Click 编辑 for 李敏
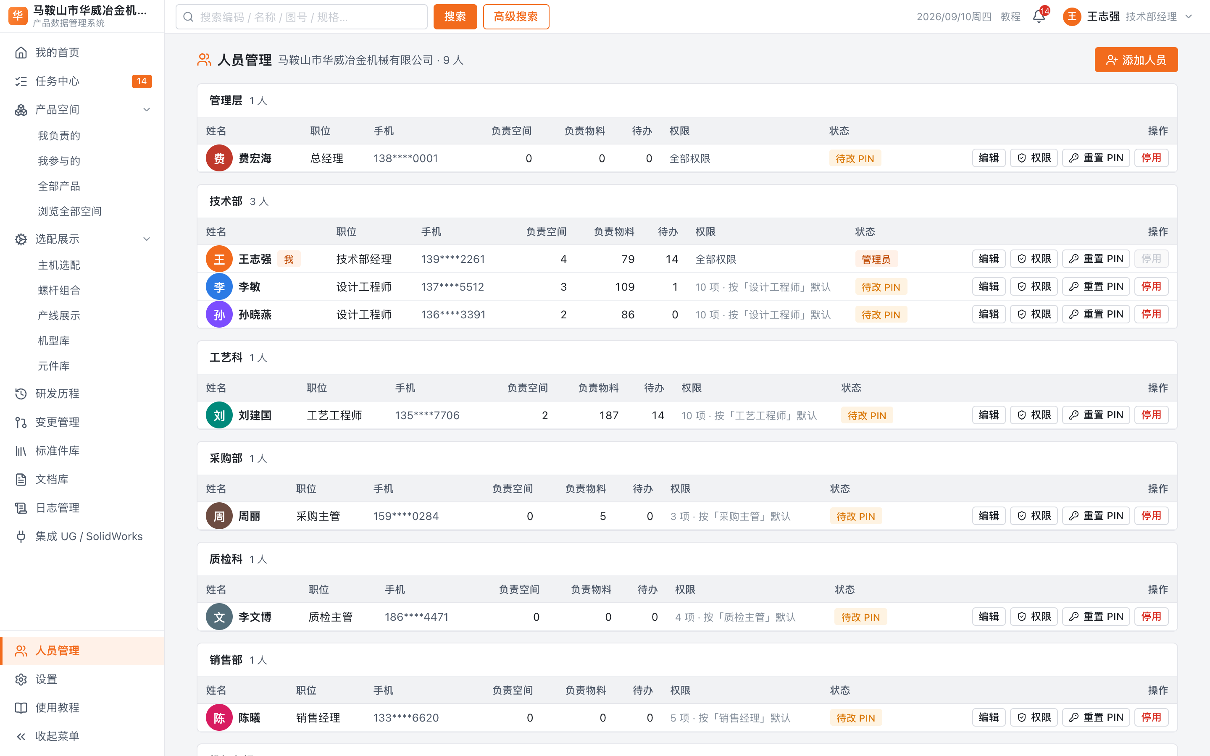The image size is (1210, 756). (x=989, y=286)
